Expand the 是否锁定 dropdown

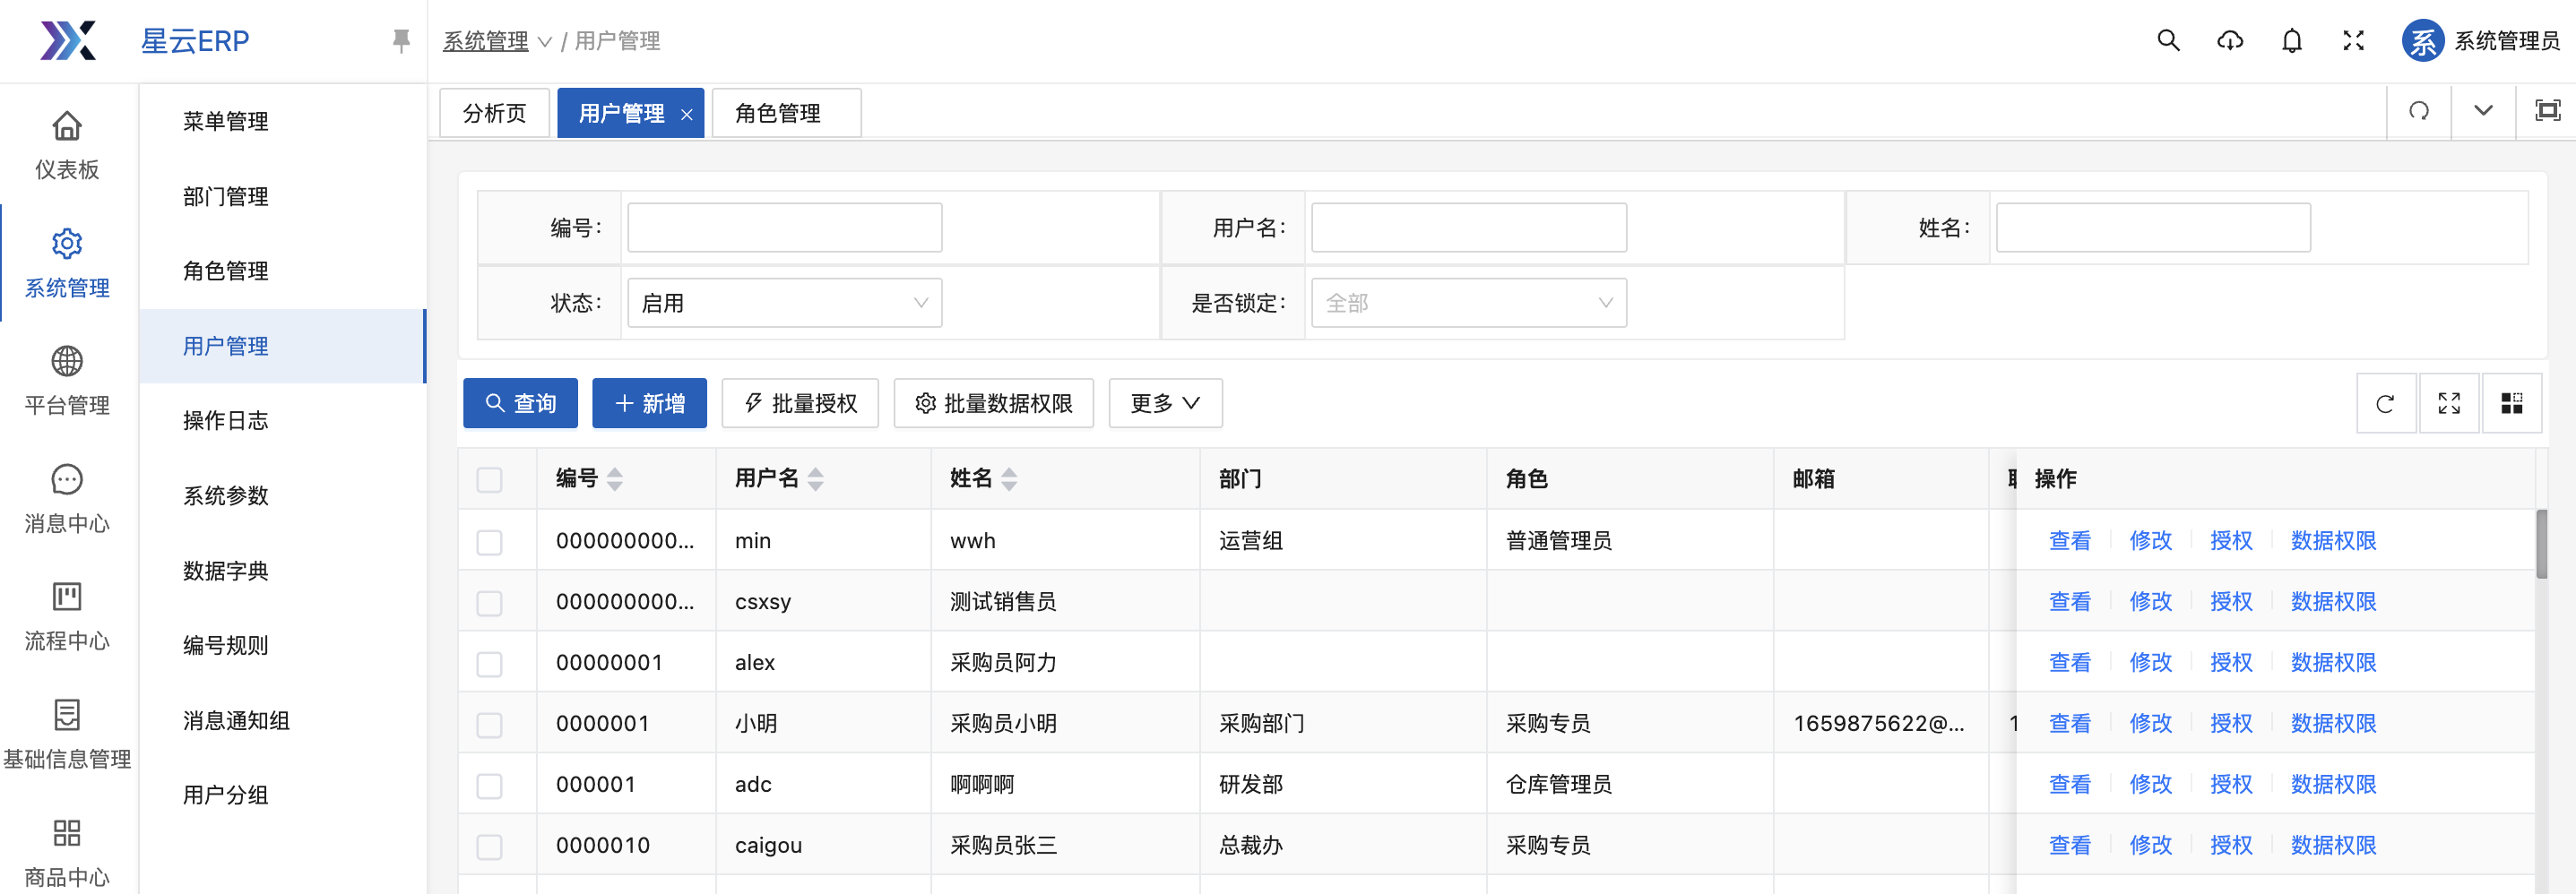(x=1468, y=304)
